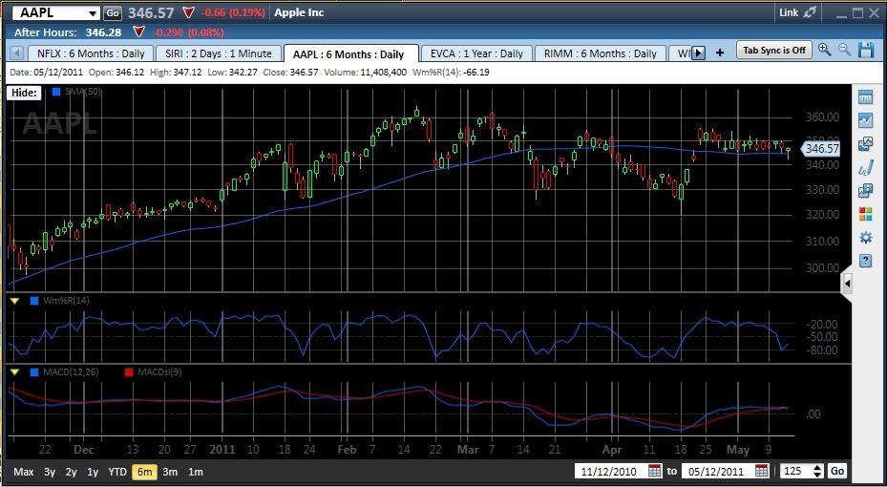
Task: Expand the Wm%R(14) indicator yellow triangle menu
Action: pos(15,301)
